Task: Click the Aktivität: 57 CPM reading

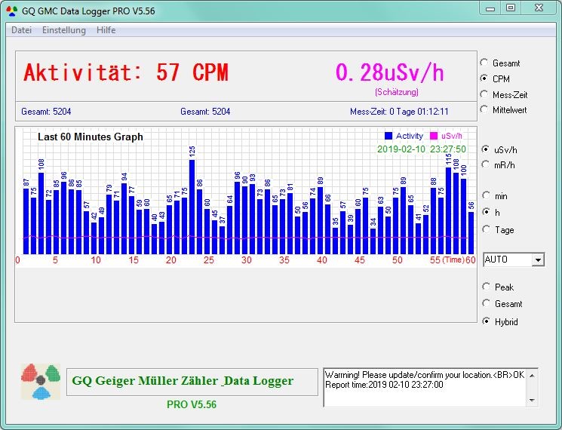Action: pyautogui.click(x=126, y=72)
